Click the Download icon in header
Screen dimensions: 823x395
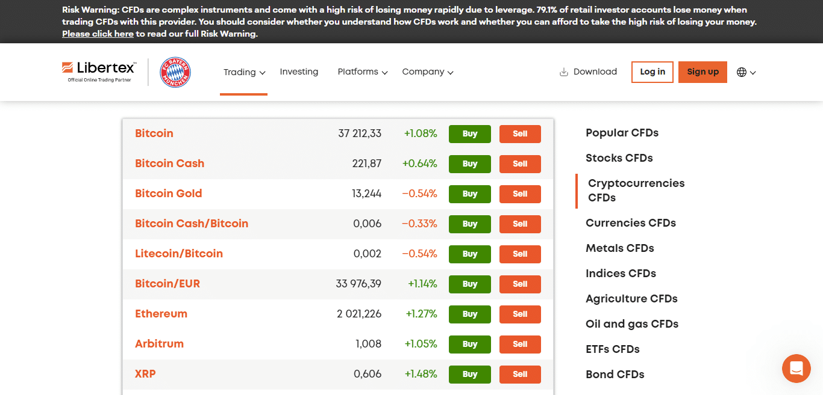[x=564, y=72]
